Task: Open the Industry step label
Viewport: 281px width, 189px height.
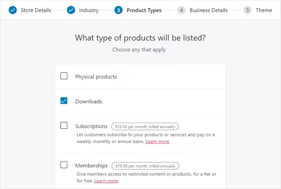Action: tap(89, 10)
